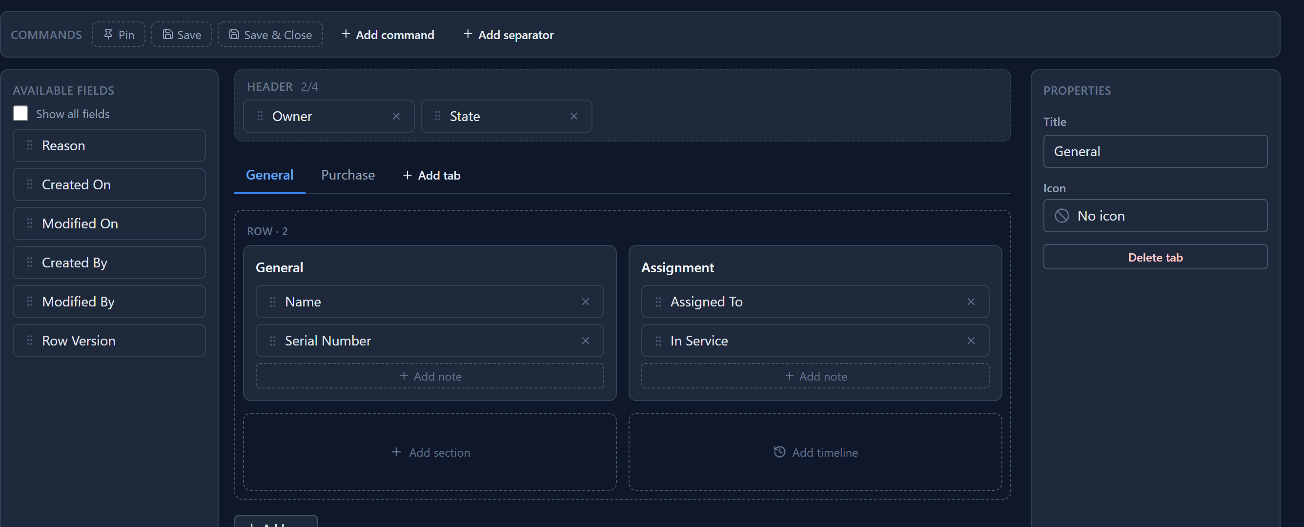Add a separator to commands
This screenshot has width=1304, height=527.
[x=508, y=35]
